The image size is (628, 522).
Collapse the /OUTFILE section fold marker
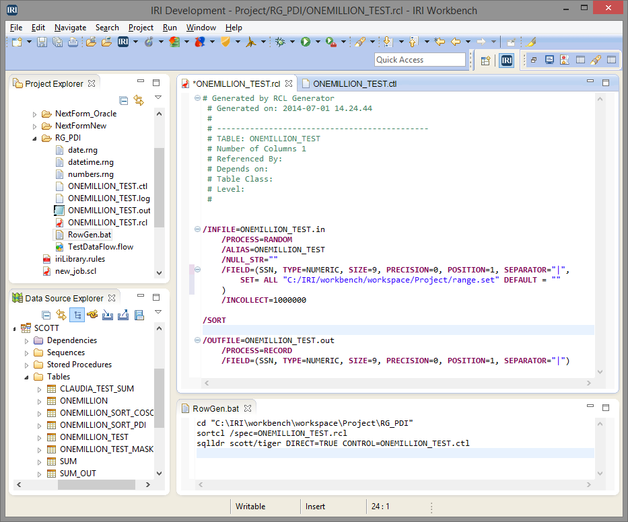point(197,340)
